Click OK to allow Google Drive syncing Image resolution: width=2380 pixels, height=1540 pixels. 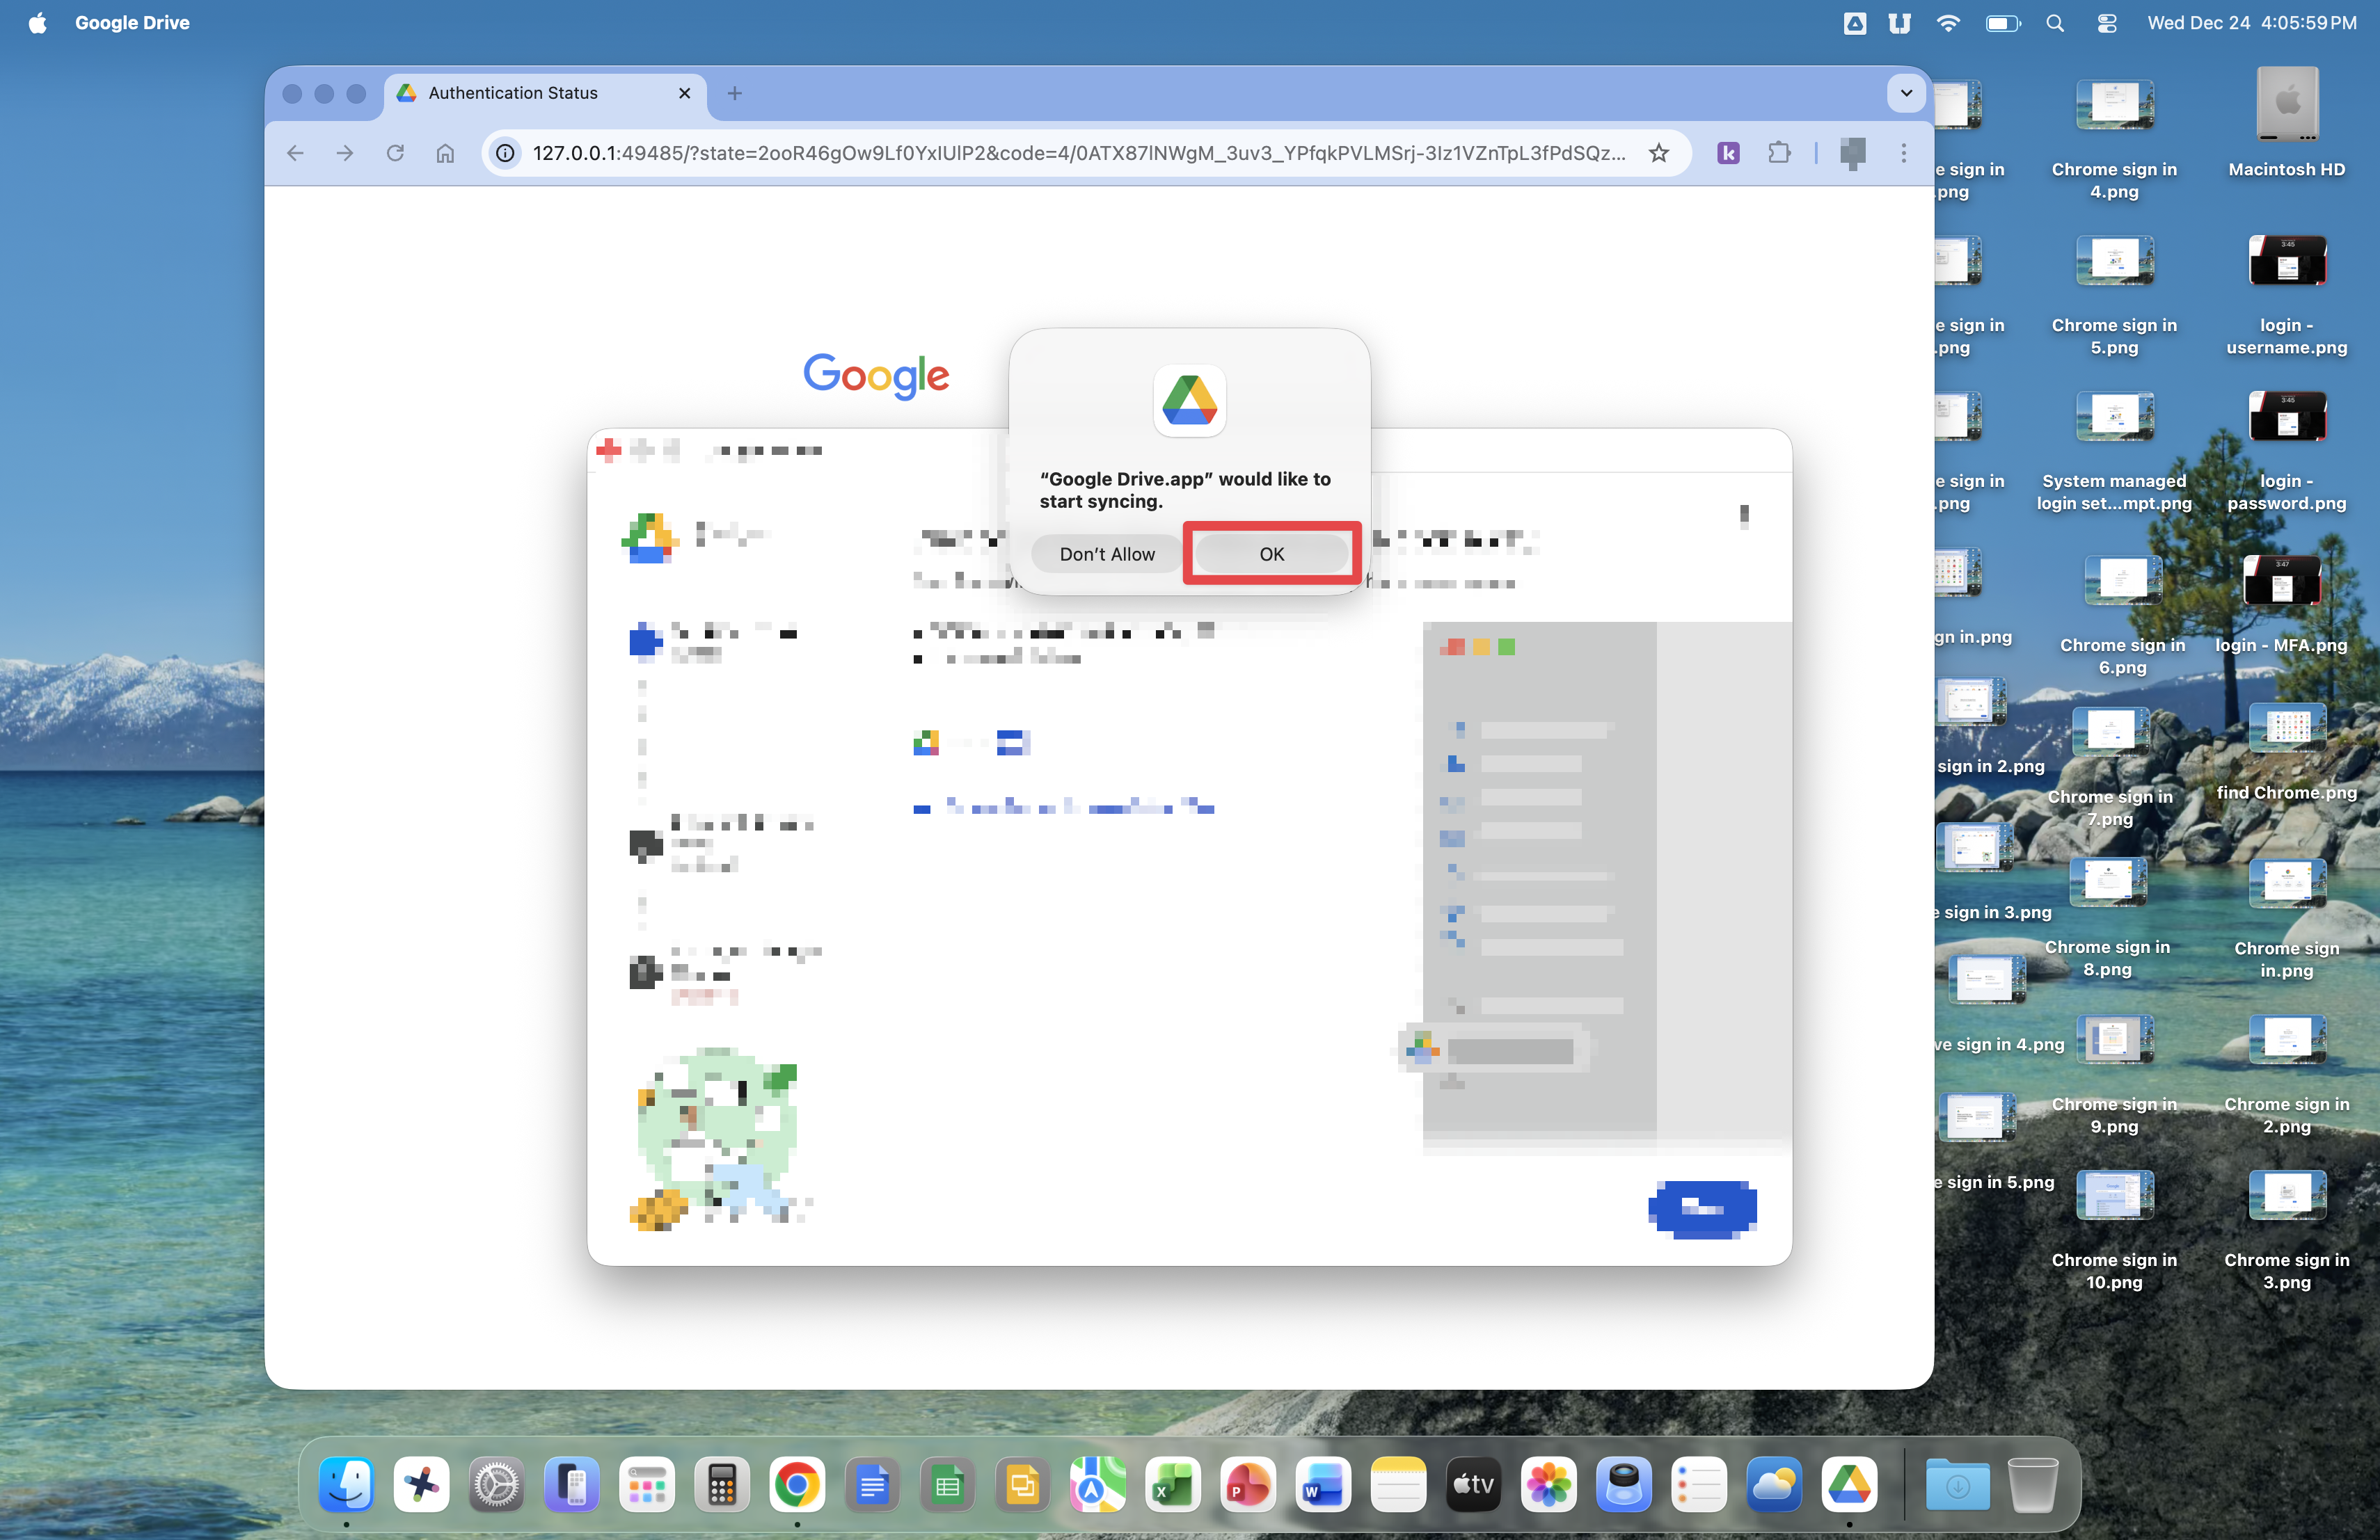coord(1271,554)
